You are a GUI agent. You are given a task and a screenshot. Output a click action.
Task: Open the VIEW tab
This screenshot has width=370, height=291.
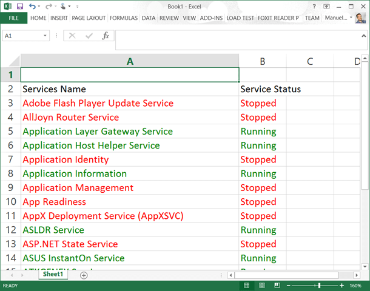pyautogui.click(x=189, y=18)
